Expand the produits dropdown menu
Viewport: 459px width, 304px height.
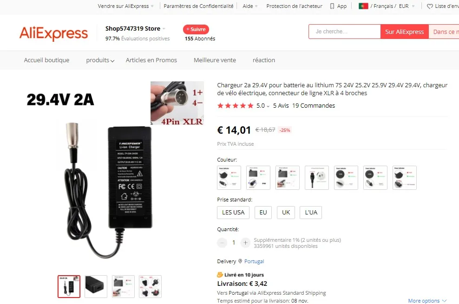(x=100, y=60)
